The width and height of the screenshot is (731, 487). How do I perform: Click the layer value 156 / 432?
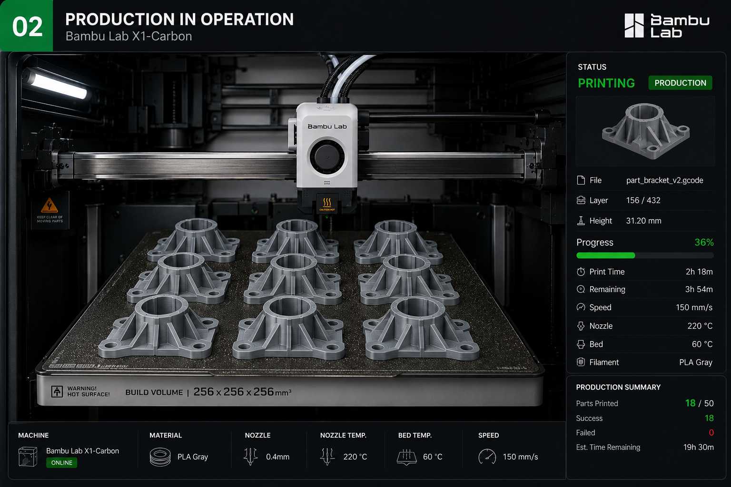(643, 200)
